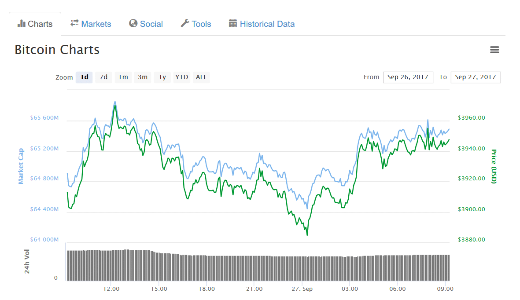Open the chart hamburger context menu

pos(494,50)
